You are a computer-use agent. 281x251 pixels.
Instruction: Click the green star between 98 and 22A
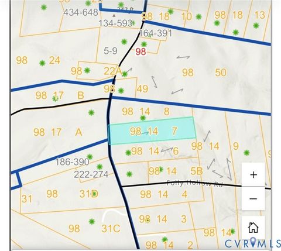87,70
